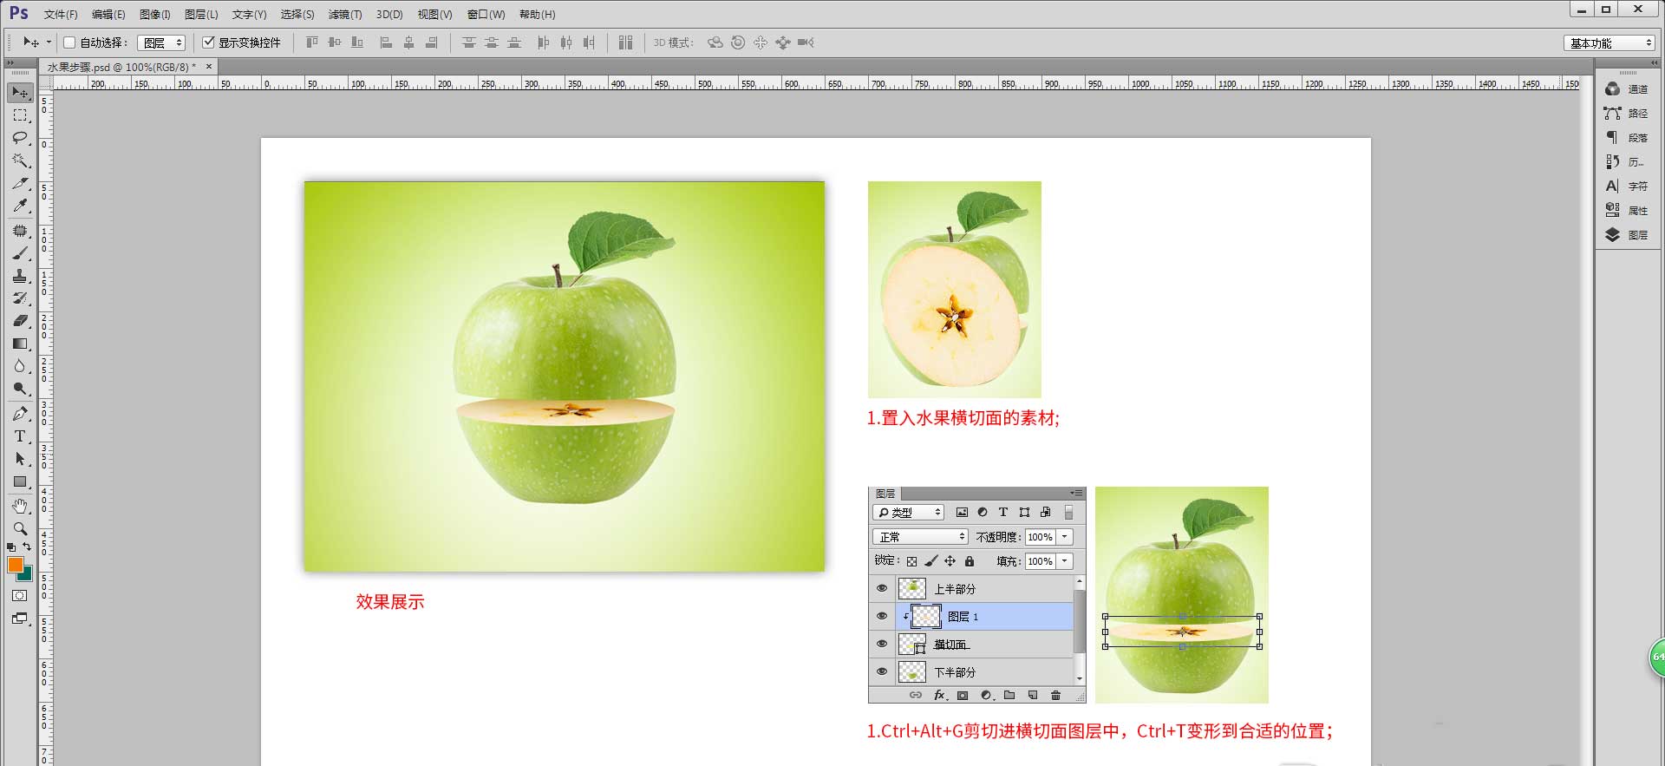Open the 属性 (Properties) panel
This screenshot has height=766, width=1665.
point(1627,211)
